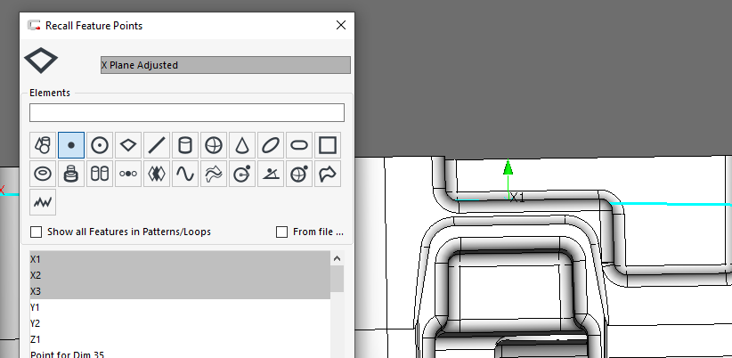Select the Point feature filter icon
The width and height of the screenshot is (732, 358).
[71, 145]
